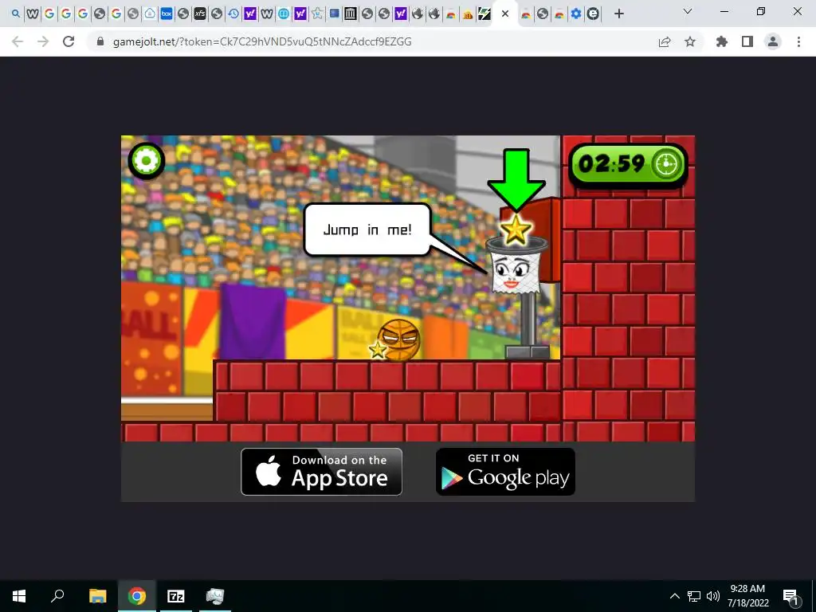Switch to the green lightning favicon tab

click(x=484, y=14)
